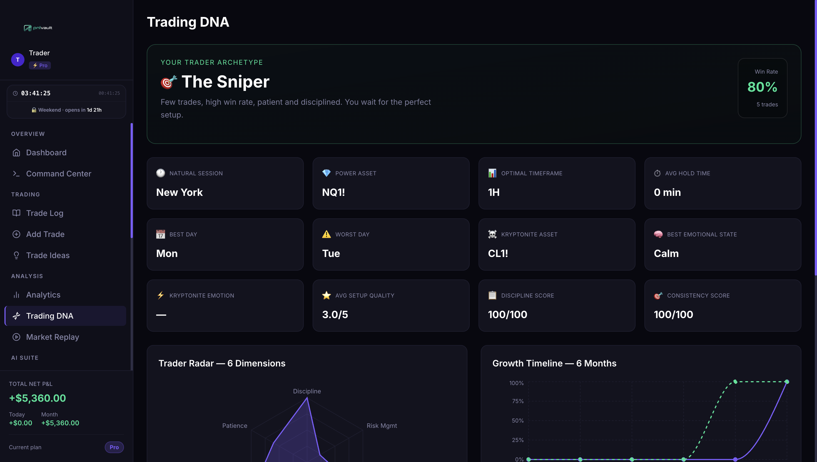Open the Dashboard page
The height and width of the screenshot is (462, 817).
pyautogui.click(x=65, y=153)
